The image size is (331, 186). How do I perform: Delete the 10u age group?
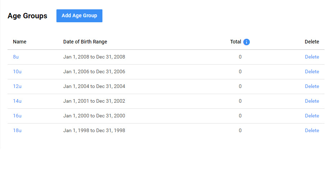coord(312,71)
